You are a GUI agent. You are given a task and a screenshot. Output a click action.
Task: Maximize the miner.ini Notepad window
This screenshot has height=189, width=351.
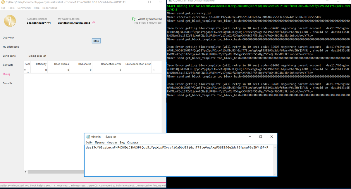tap(261, 136)
